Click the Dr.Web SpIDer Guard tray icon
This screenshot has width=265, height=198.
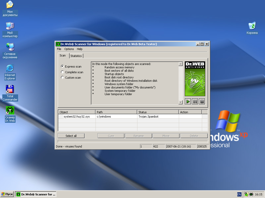(246, 194)
